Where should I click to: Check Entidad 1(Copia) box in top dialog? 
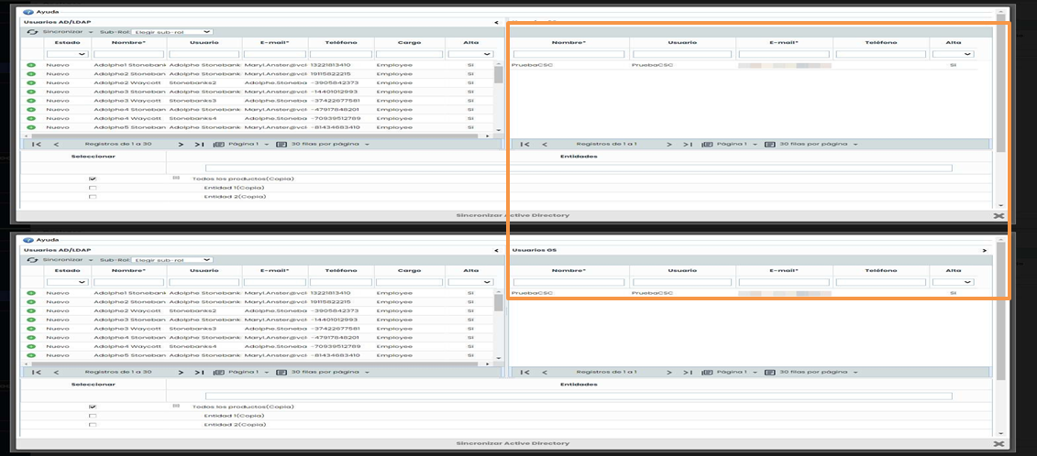pyautogui.click(x=92, y=188)
